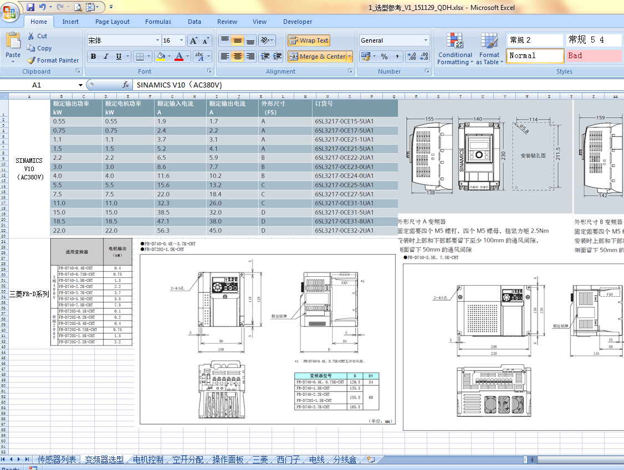Copy the selected cells
The width and height of the screenshot is (624, 470).
[30, 48]
